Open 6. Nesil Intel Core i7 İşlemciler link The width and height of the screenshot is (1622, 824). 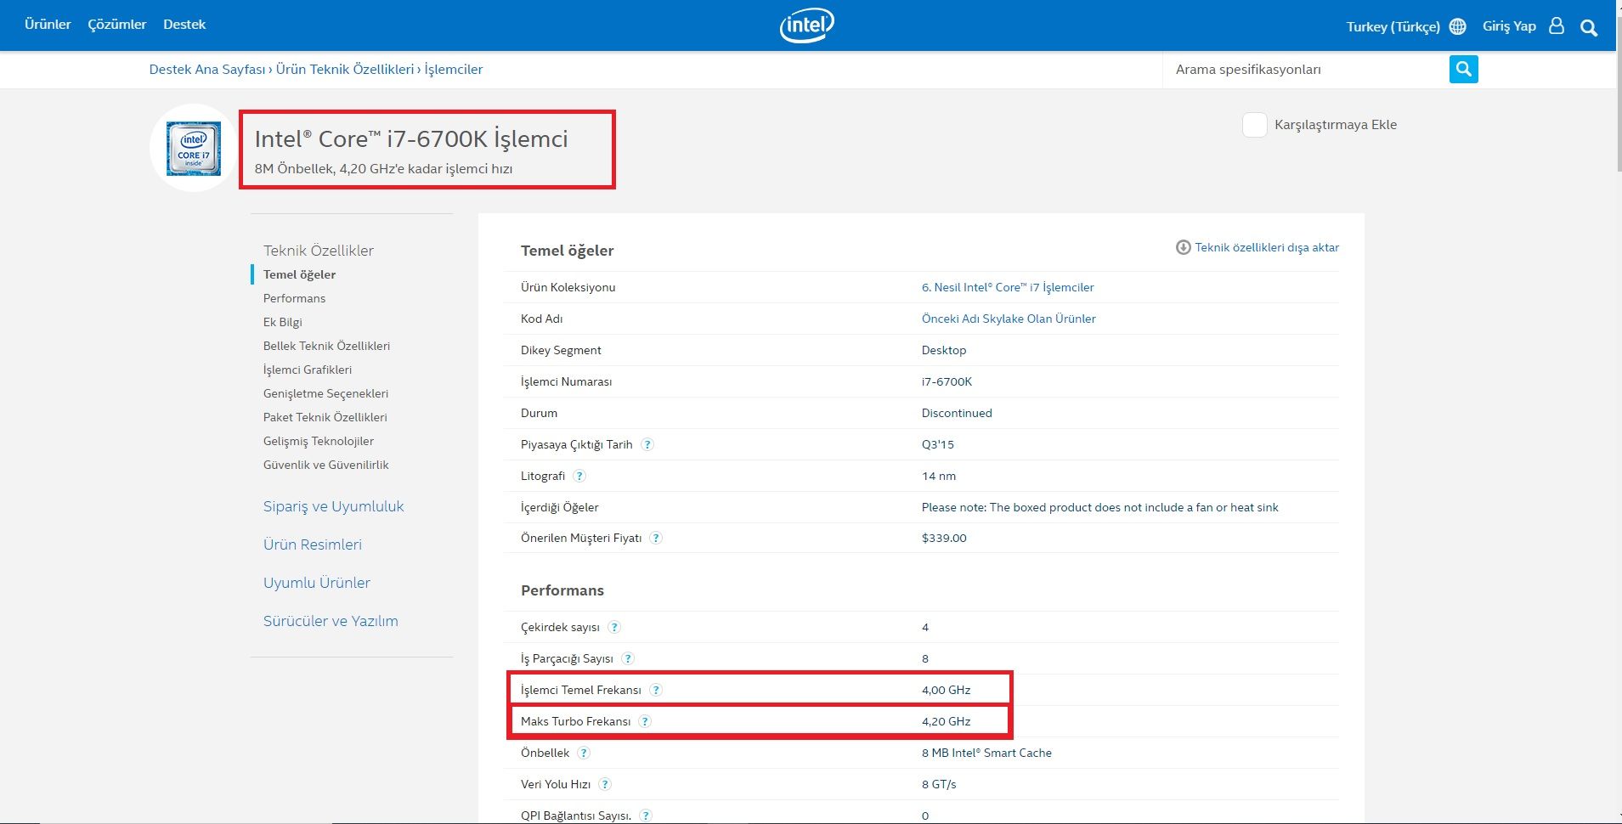point(1008,287)
